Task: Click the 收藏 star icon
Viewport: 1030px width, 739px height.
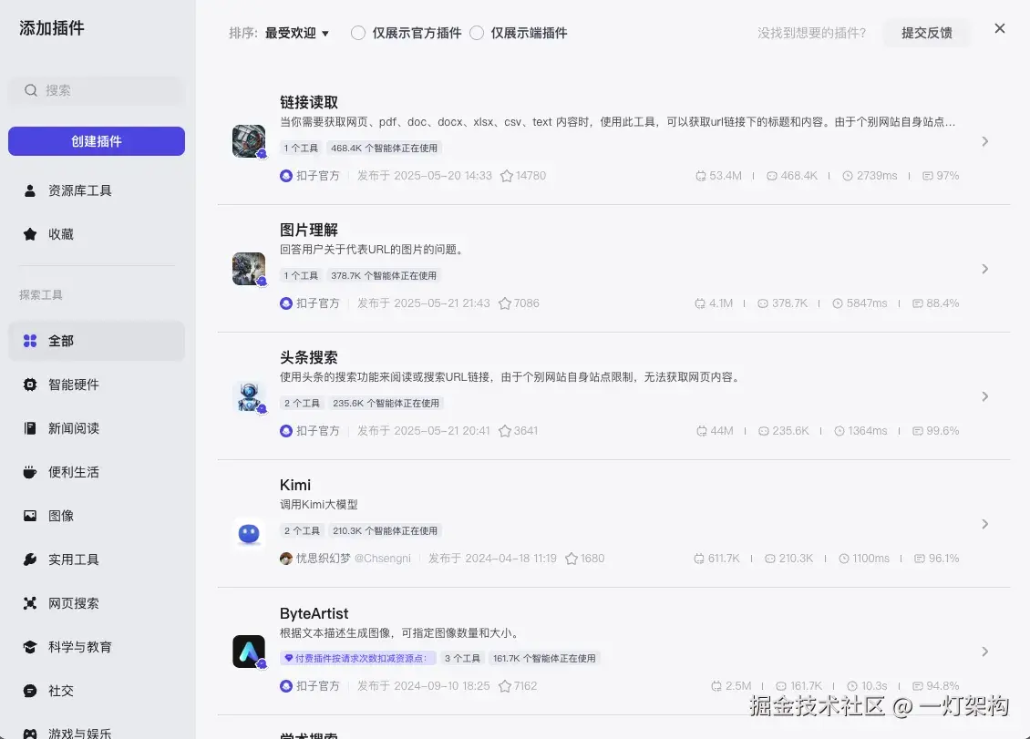Action: (x=29, y=234)
